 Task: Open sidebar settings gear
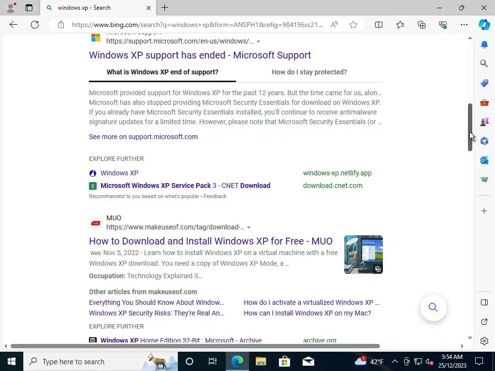tap(484, 341)
